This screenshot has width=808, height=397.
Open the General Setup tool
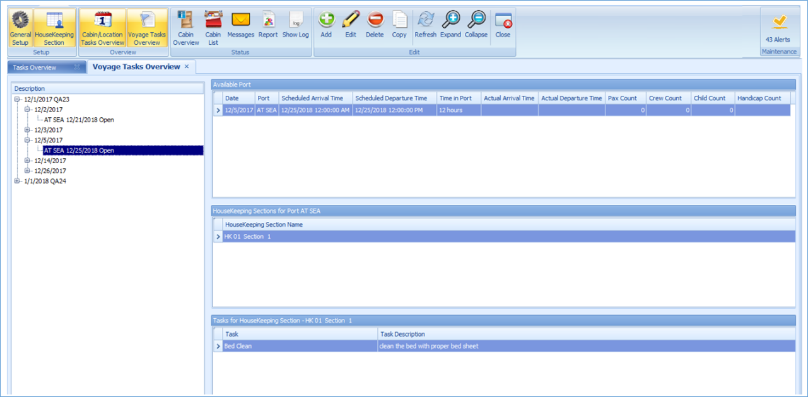(x=20, y=26)
